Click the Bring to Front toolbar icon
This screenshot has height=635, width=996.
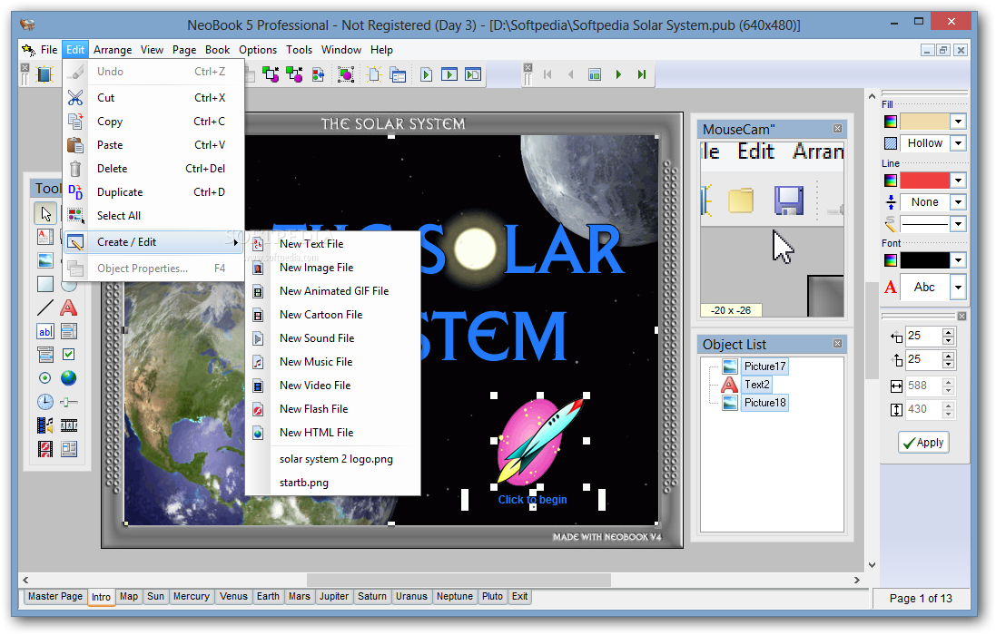click(x=271, y=74)
